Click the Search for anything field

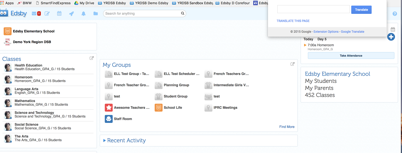pyautogui.click(x=144, y=14)
